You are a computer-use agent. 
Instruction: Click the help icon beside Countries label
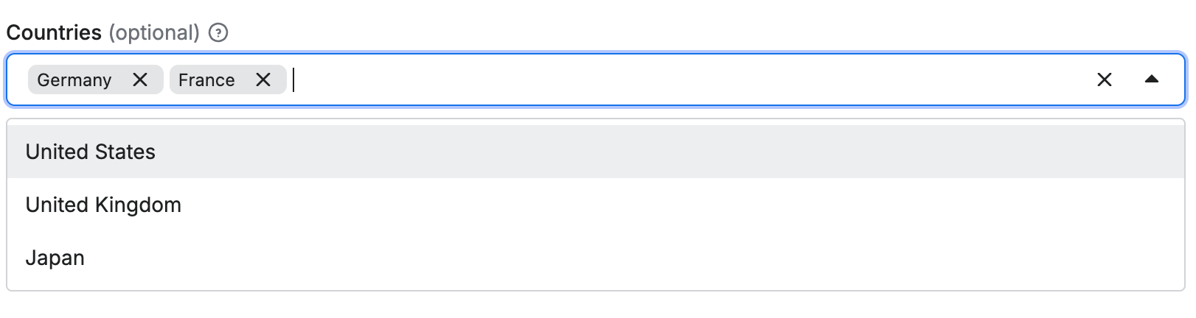pos(218,33)
